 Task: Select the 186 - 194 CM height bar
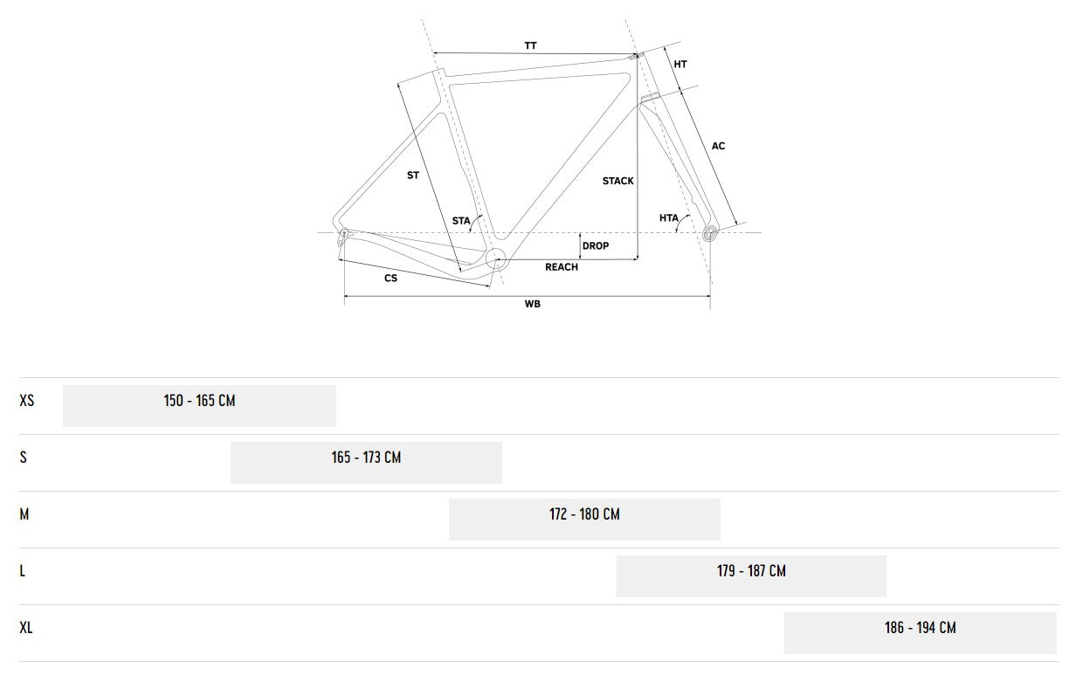tap(920, 632)
